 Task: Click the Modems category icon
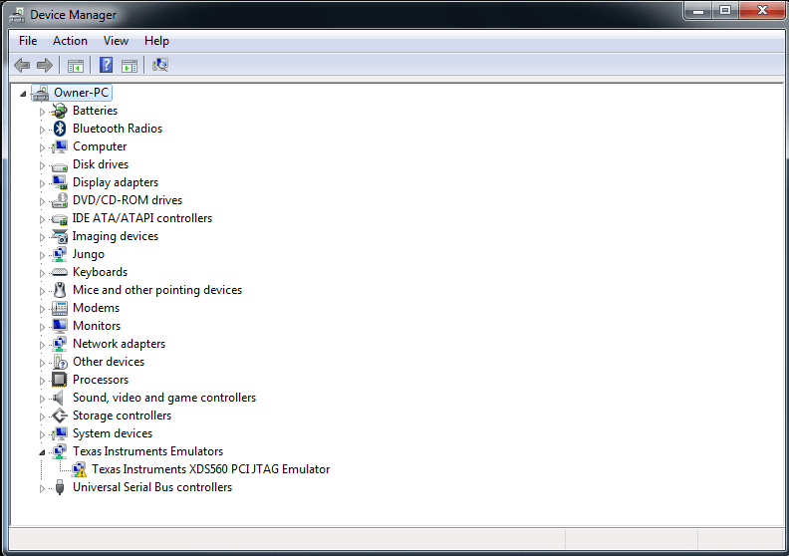[60, 308]
